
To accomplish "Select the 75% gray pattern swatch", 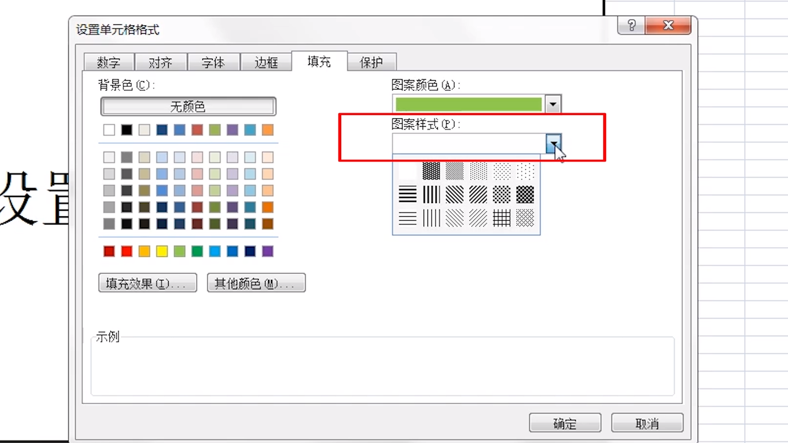I will 430,171.
